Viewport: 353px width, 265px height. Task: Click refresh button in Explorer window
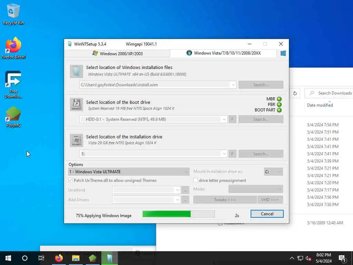[295, 93]
